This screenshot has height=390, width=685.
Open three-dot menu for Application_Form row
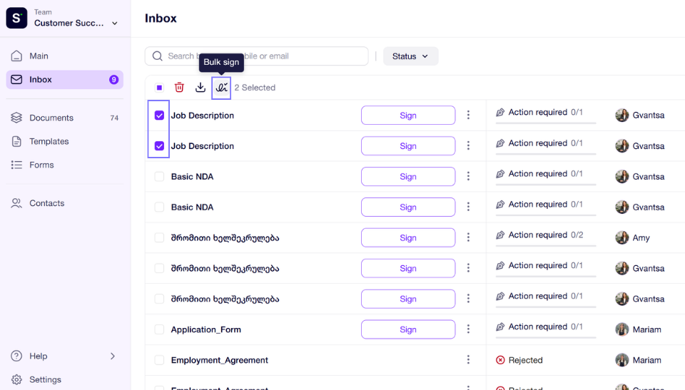click(x=468, y=329)
